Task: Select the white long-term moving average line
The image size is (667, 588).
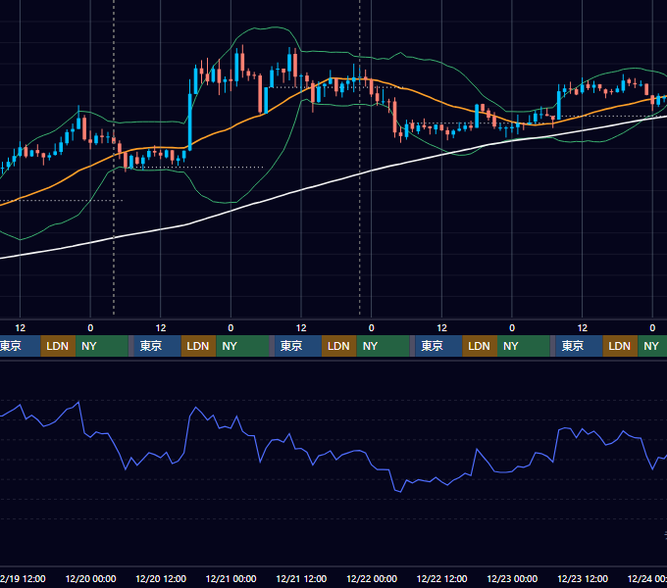Action: pos(301,190)
